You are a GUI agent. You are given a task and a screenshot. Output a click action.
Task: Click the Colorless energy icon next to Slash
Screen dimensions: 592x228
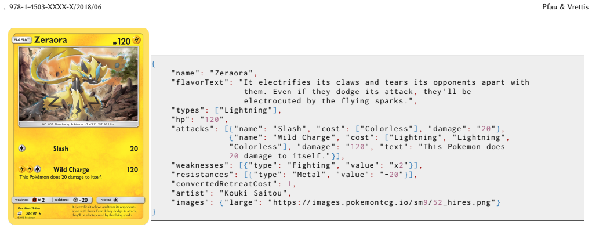[x=21, y=149]
